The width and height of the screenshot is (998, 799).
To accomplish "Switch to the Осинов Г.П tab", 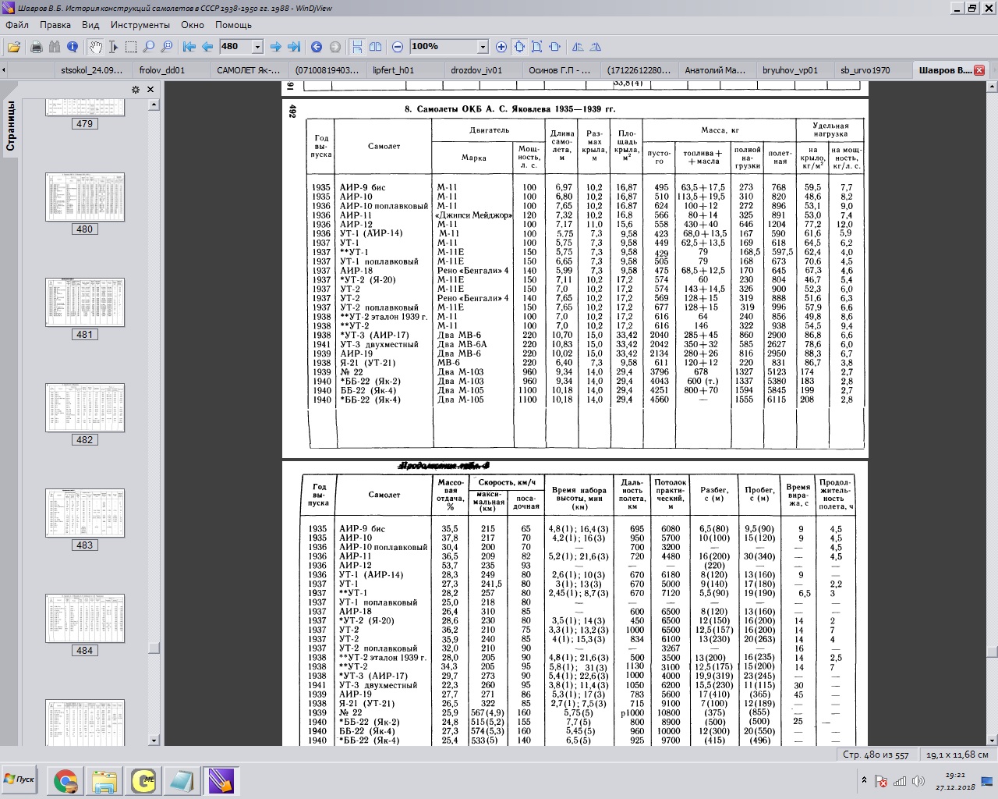I will [560, 70].
